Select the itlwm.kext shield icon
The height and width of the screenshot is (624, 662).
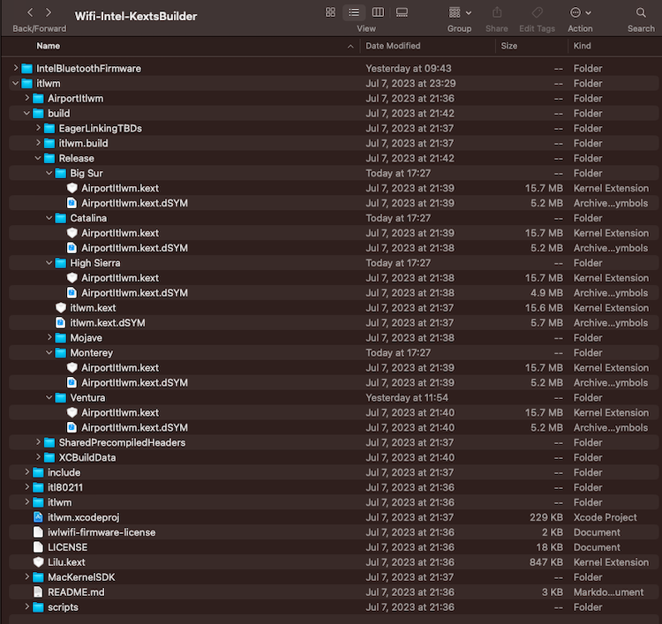click(x=61, y=308)
